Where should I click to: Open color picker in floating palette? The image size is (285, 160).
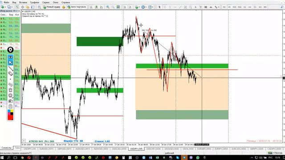10,115
